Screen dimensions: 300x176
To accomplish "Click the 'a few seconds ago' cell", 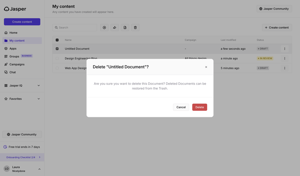I will pyautogui.click(x=233, y=49).
